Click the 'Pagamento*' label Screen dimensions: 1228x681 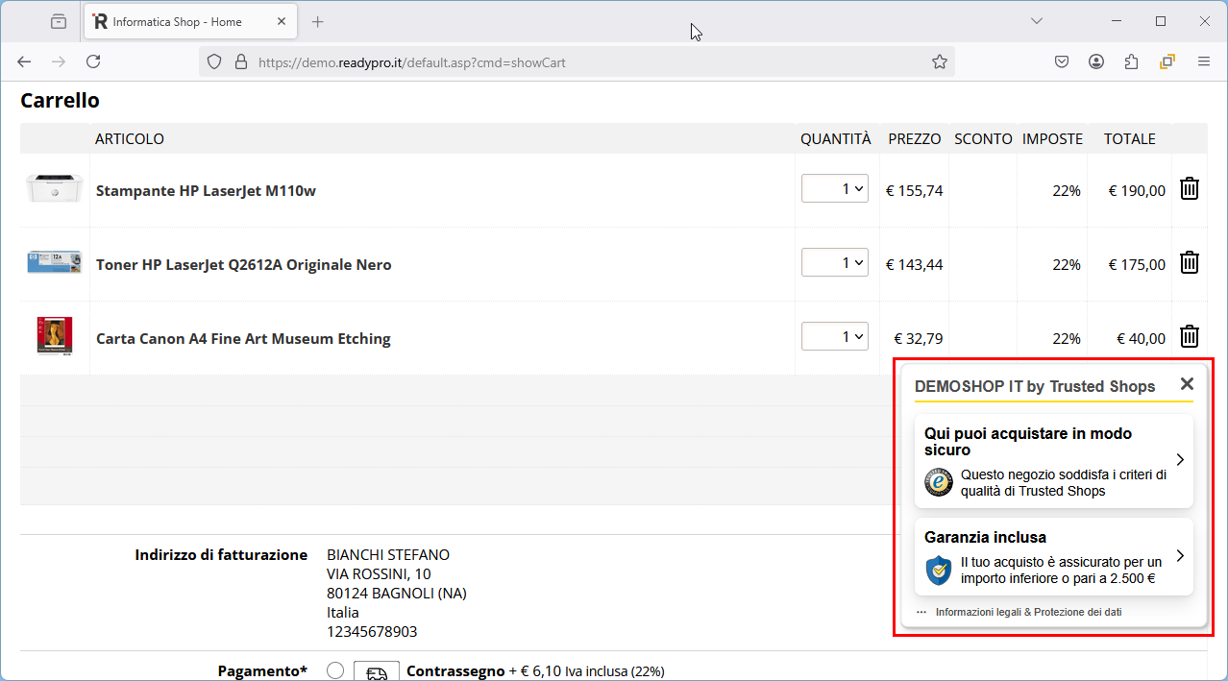tap(262, 670)
